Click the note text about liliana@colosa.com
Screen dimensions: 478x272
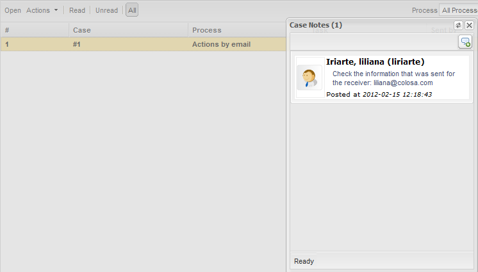393,78
